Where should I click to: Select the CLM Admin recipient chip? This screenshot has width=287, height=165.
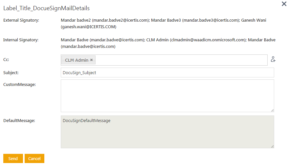[76, 60]
